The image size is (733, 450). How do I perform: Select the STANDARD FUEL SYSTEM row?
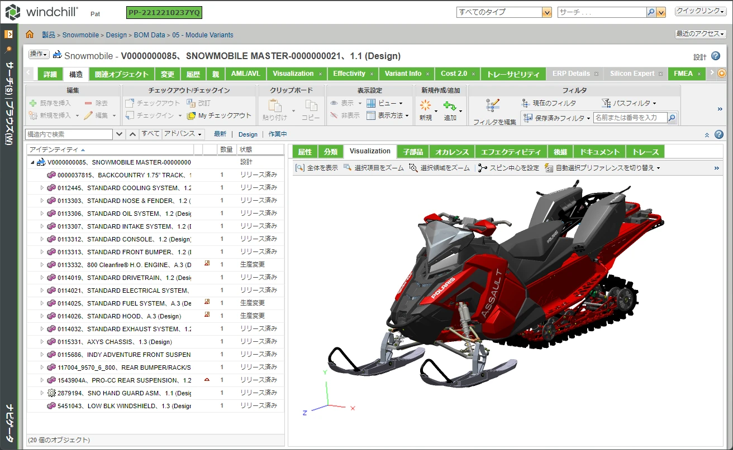point(155,303)
